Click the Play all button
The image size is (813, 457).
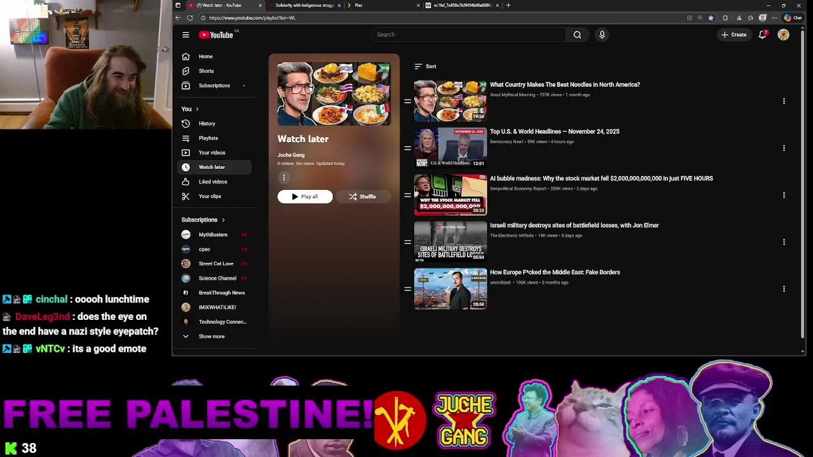305,197
